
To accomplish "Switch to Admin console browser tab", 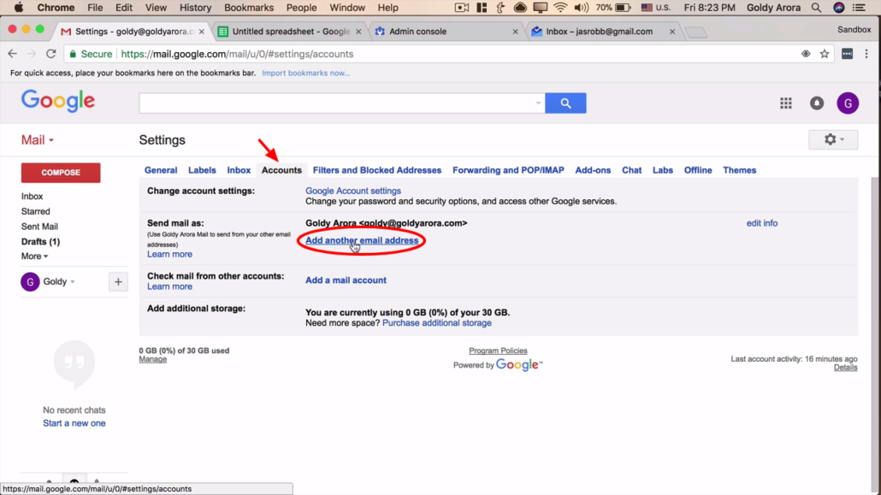I will pos(446,32).
